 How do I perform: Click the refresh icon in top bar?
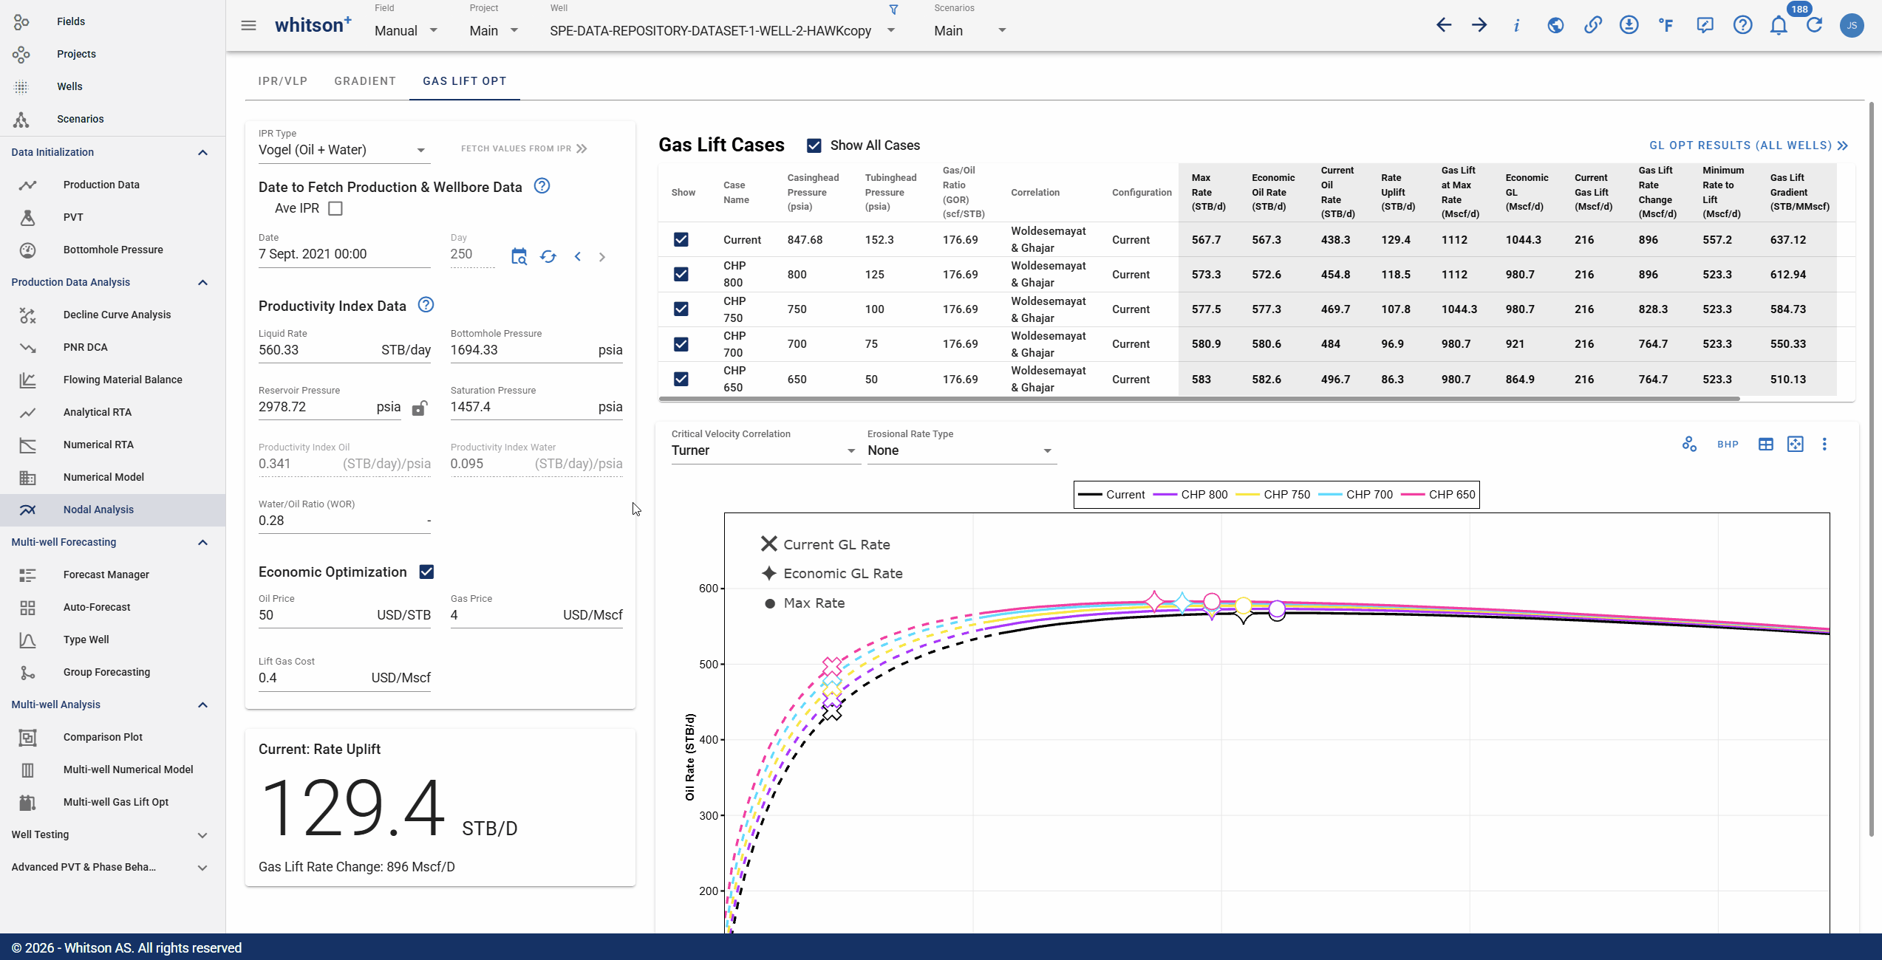point(1814,25)
